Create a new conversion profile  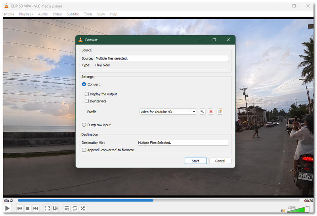click(x=220, y=112)
